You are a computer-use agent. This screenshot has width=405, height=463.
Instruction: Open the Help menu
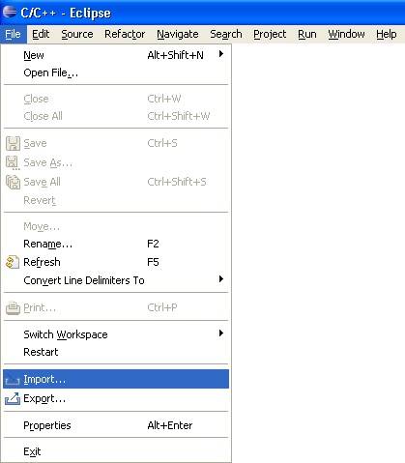387,34
